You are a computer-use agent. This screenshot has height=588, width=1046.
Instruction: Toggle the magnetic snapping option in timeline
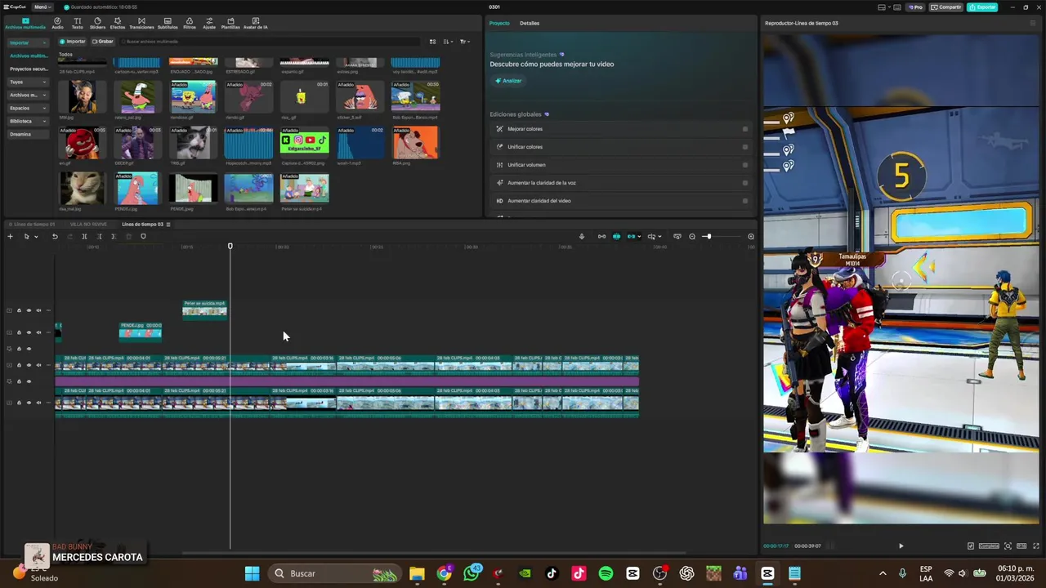click(x=616, y=237)
